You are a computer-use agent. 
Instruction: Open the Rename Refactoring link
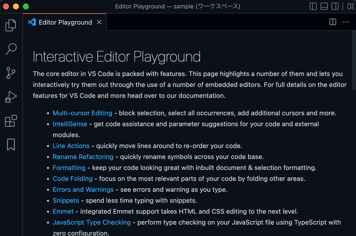[x=83, y=157]
